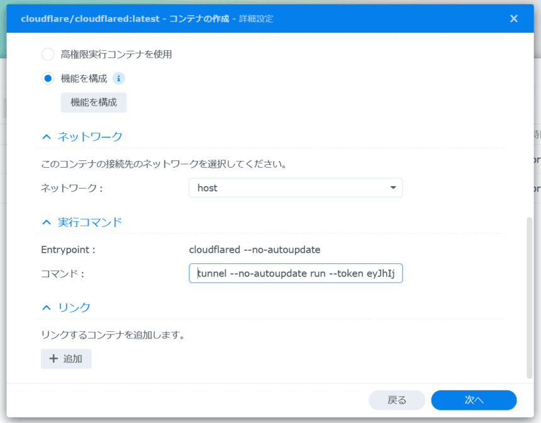
Task: Add a linked container via 追加
Action: coord(66,358)
